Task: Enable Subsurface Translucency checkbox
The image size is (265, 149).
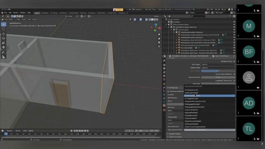Action: point(234,81)
